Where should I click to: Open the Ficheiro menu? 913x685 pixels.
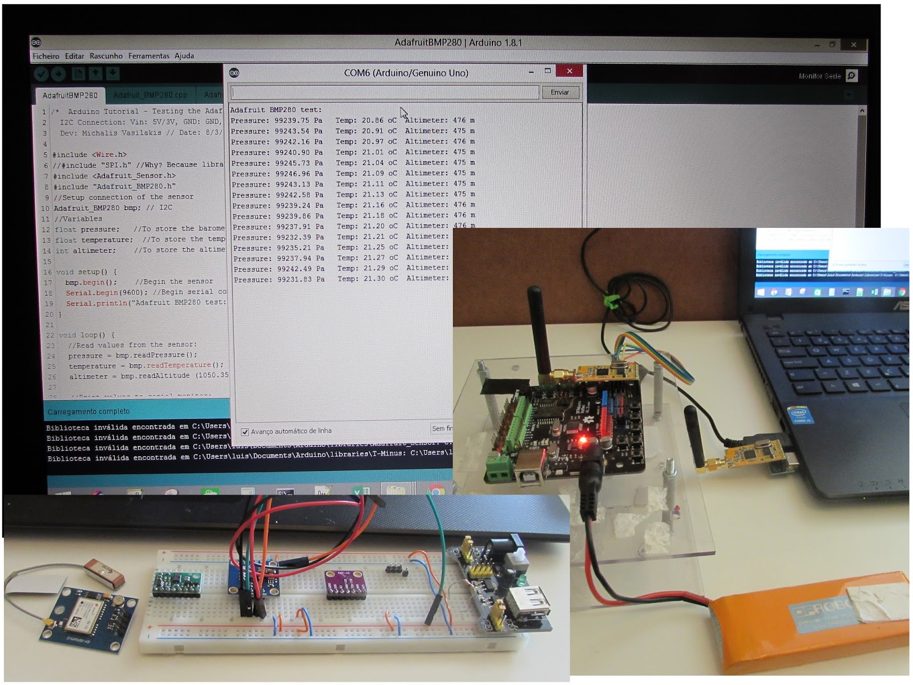coord(46,56)
